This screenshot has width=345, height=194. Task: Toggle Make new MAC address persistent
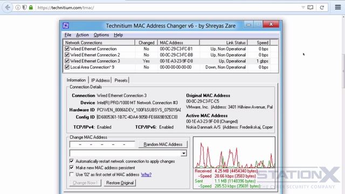[x=72, y=168]
